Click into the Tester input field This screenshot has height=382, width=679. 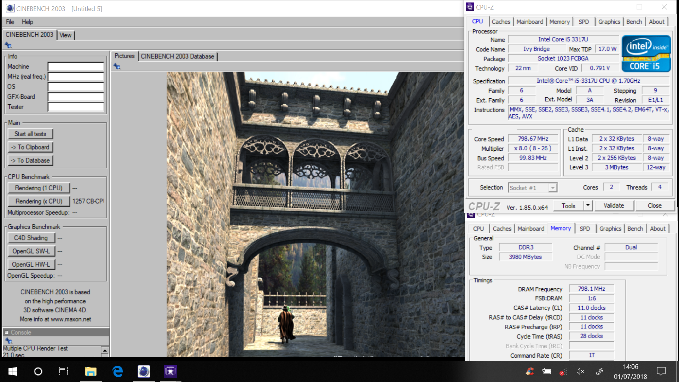[76, 107]
